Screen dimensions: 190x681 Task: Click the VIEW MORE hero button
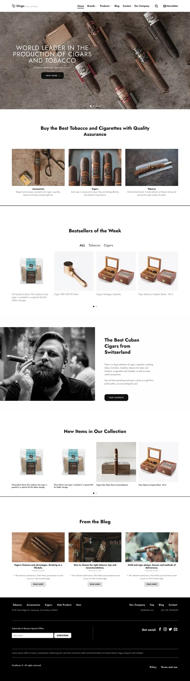click(53, 76)
